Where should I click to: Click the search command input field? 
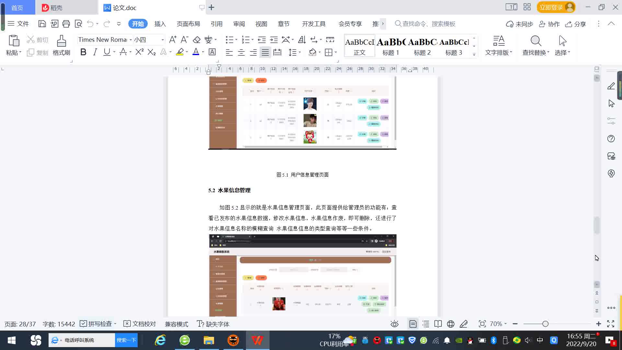point(429,24)
